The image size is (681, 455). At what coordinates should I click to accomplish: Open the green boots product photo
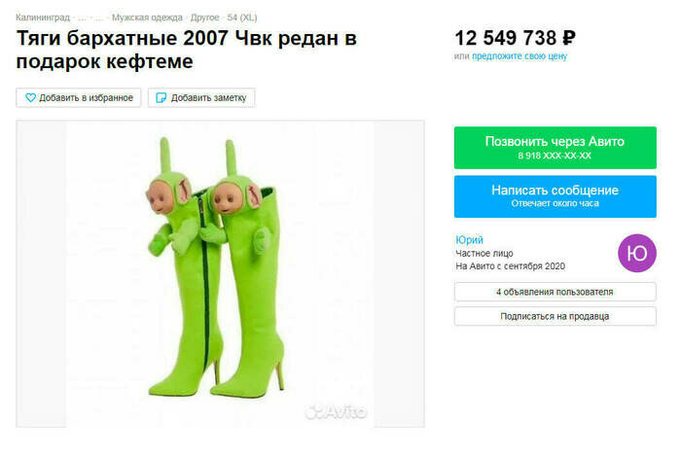[220, 273]
